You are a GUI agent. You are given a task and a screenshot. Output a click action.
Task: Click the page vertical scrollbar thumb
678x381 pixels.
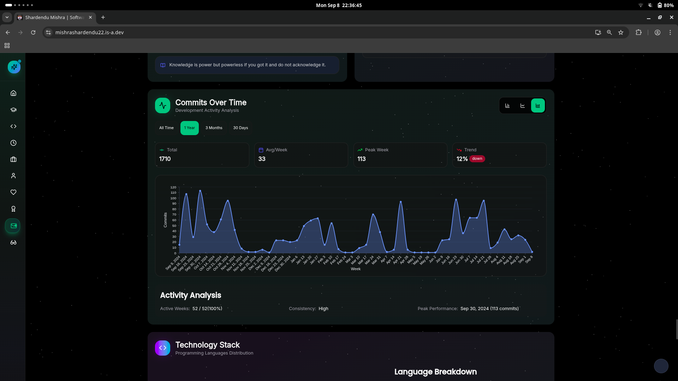(x=677, y=329)
